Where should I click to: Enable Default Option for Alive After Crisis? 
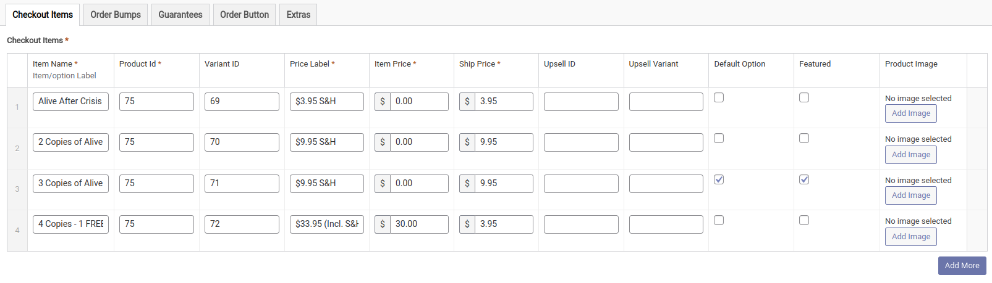[x=719, y=97]
